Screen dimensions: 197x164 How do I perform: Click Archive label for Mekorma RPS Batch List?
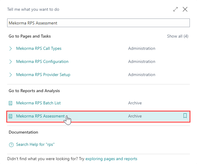[x=135, y=103]
